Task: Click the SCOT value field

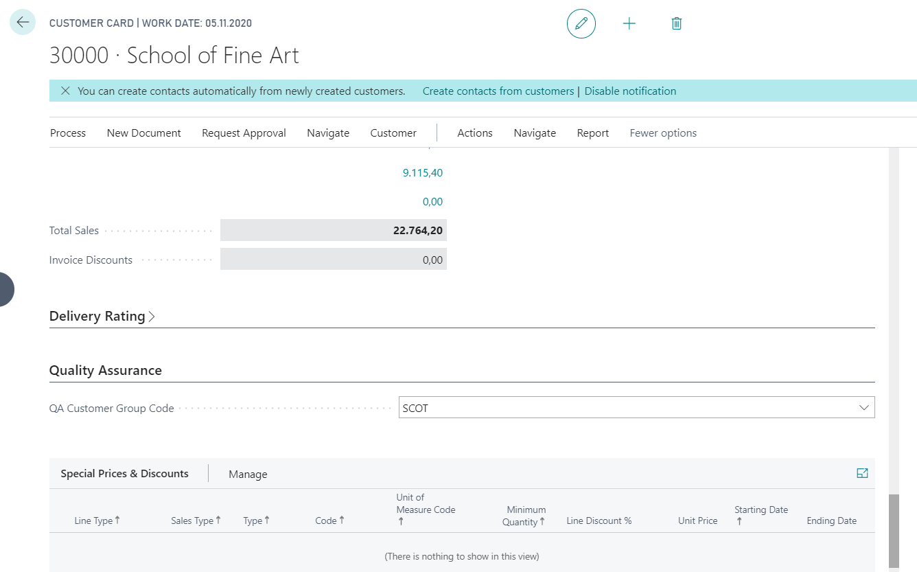Action: 636,408
